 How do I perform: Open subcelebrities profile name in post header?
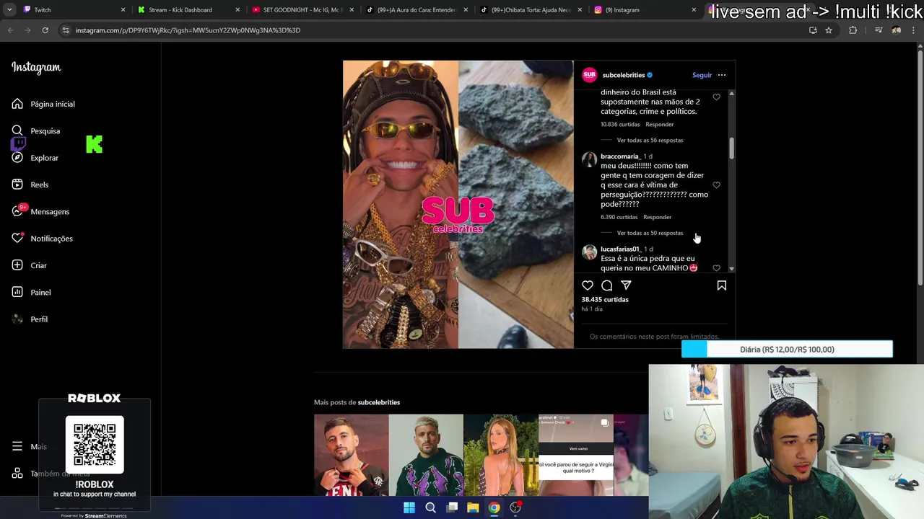[x=624, y=75]
